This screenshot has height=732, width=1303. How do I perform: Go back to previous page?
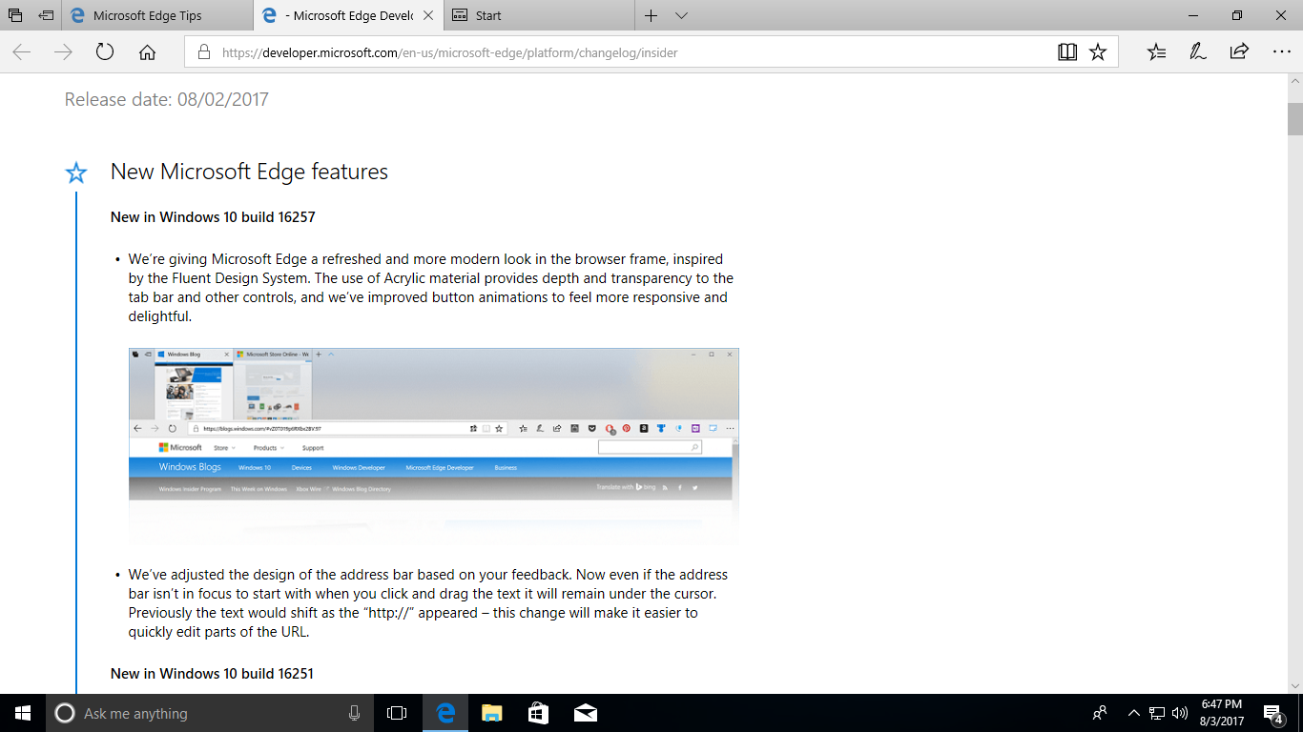point(21,52)
